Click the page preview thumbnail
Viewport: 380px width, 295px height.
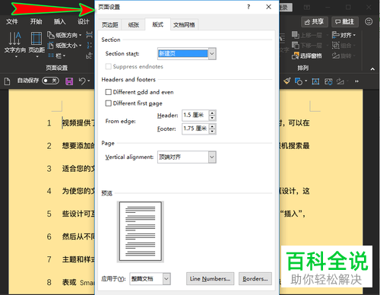pos(141,231)
